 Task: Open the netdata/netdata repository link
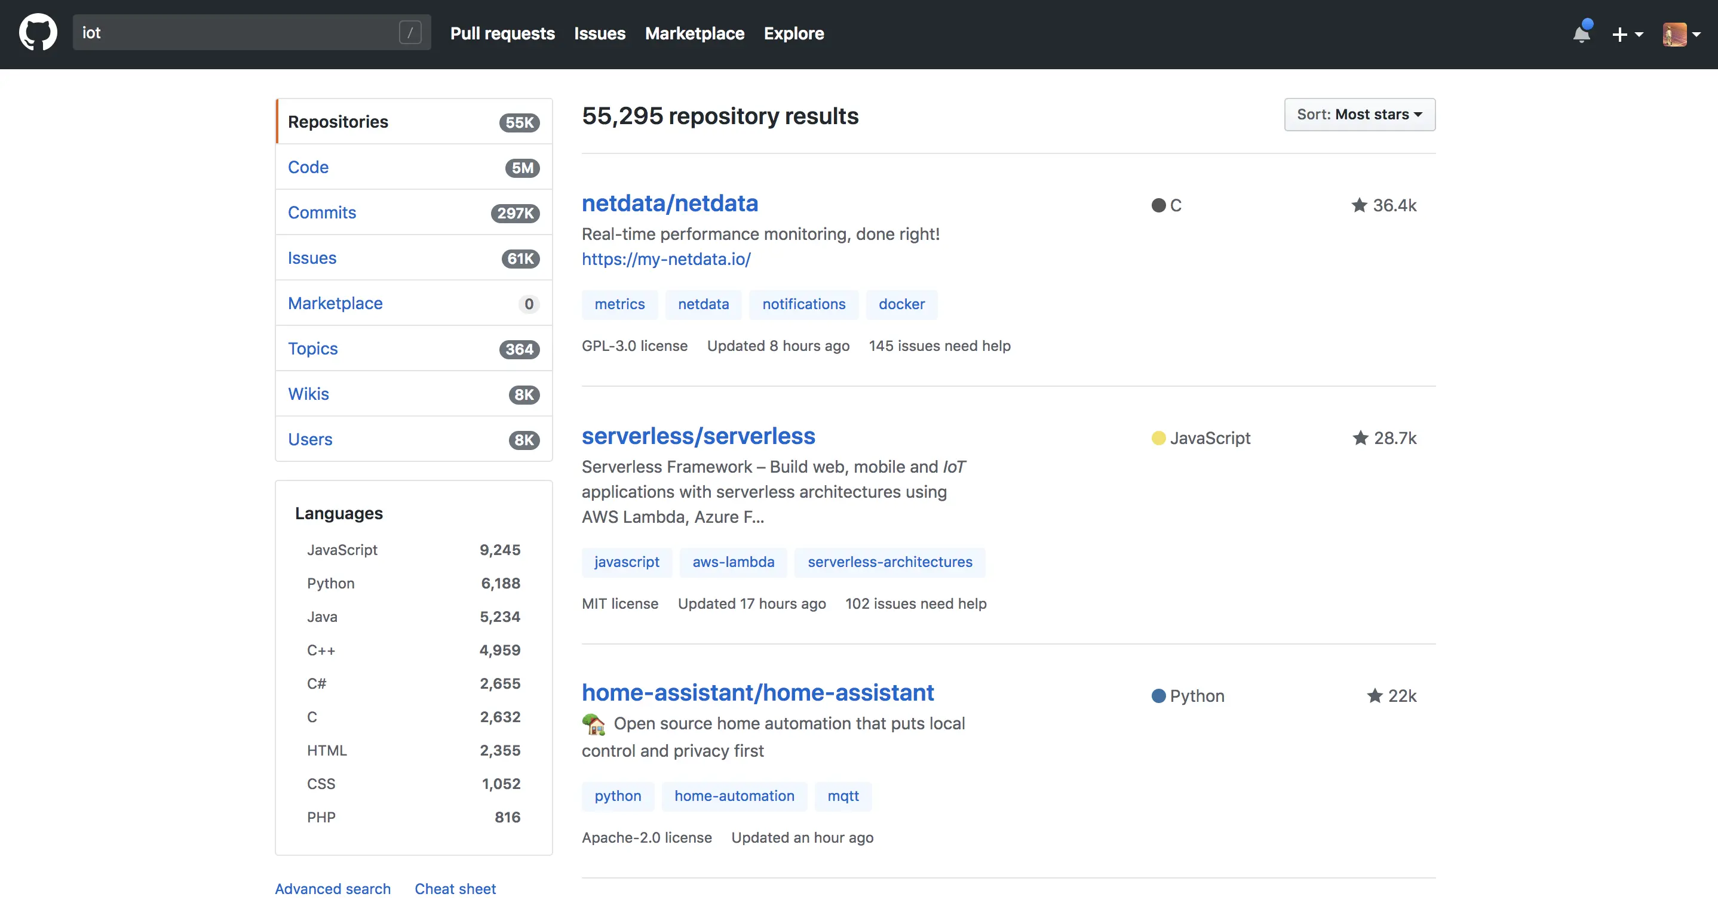click(x=670, y=203)
